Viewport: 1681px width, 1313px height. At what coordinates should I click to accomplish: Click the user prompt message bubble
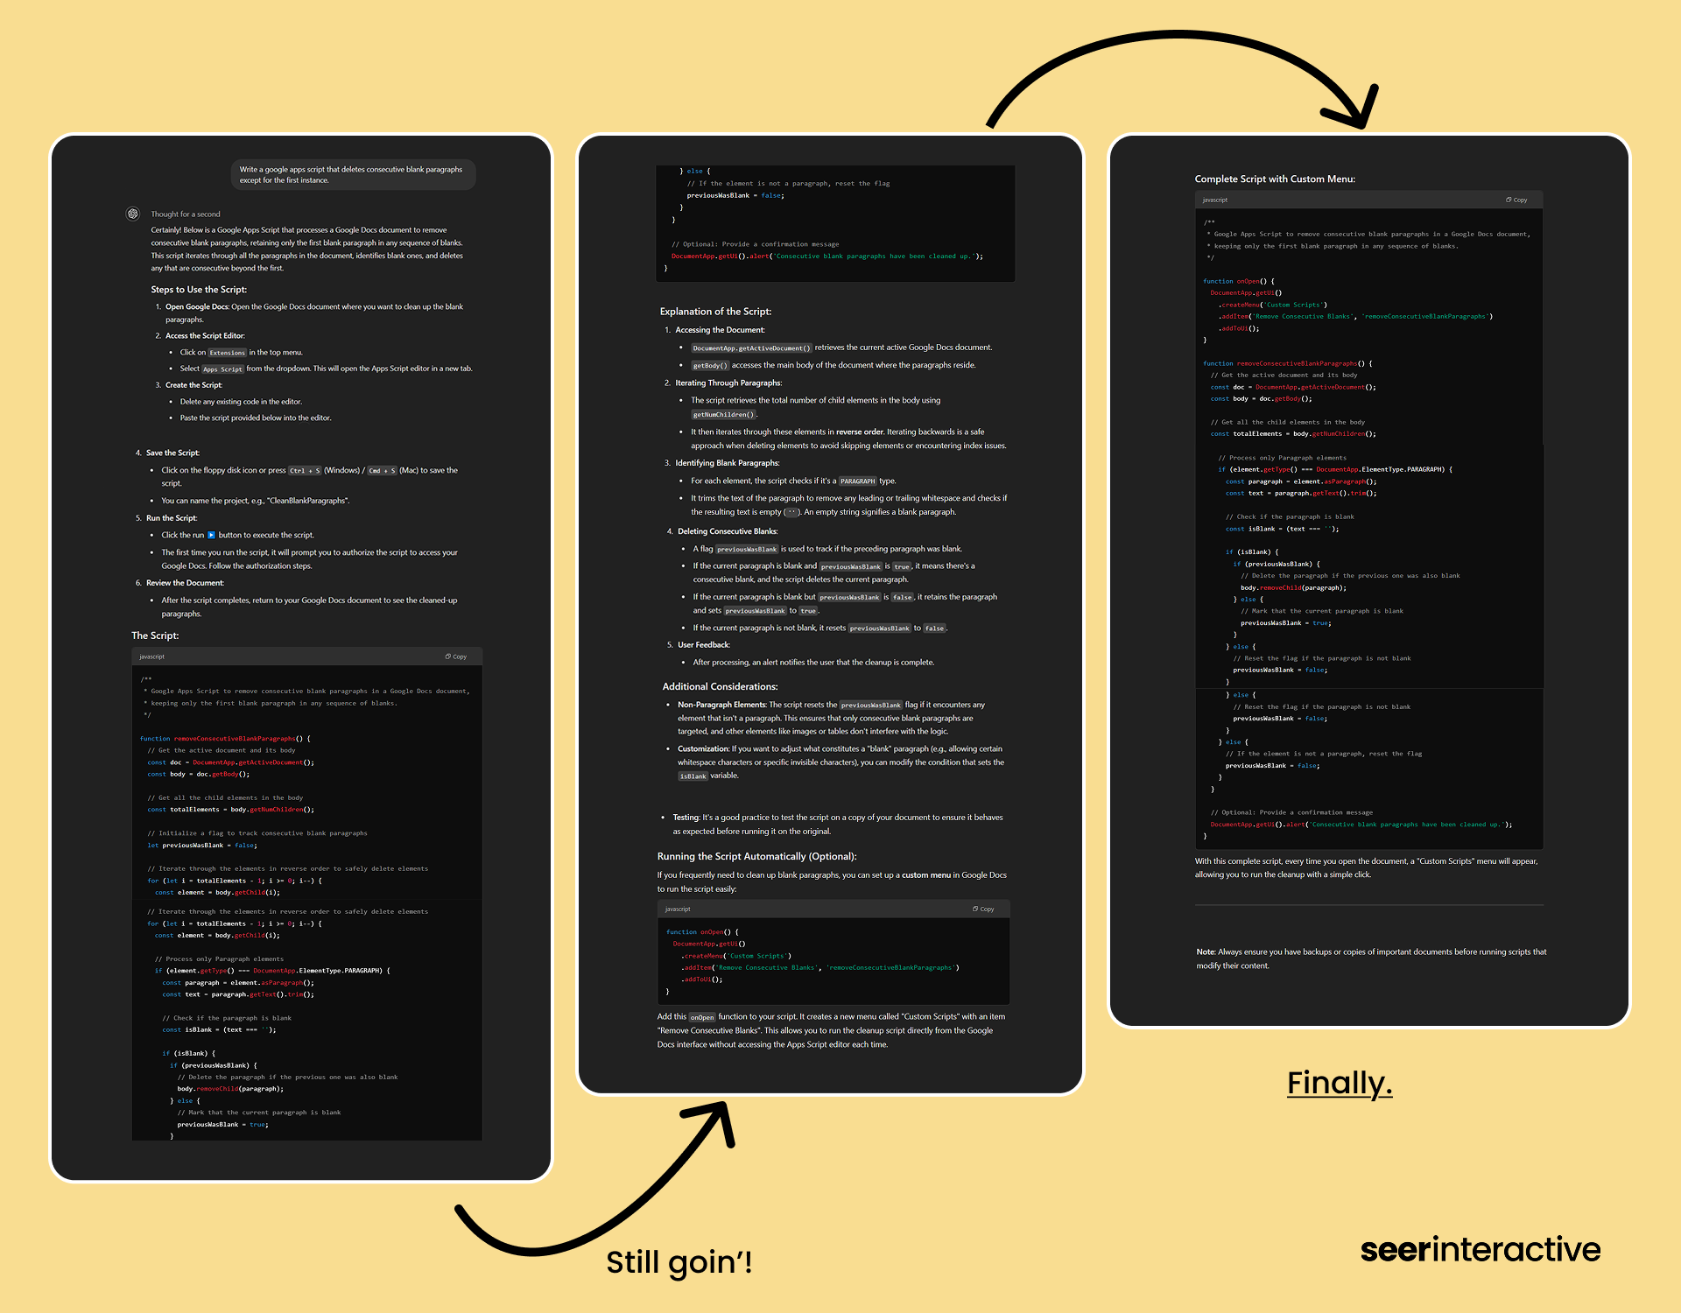pos(353,174)
